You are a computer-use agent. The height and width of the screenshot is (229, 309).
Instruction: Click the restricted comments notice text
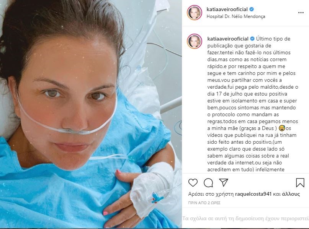coord(245,218)
